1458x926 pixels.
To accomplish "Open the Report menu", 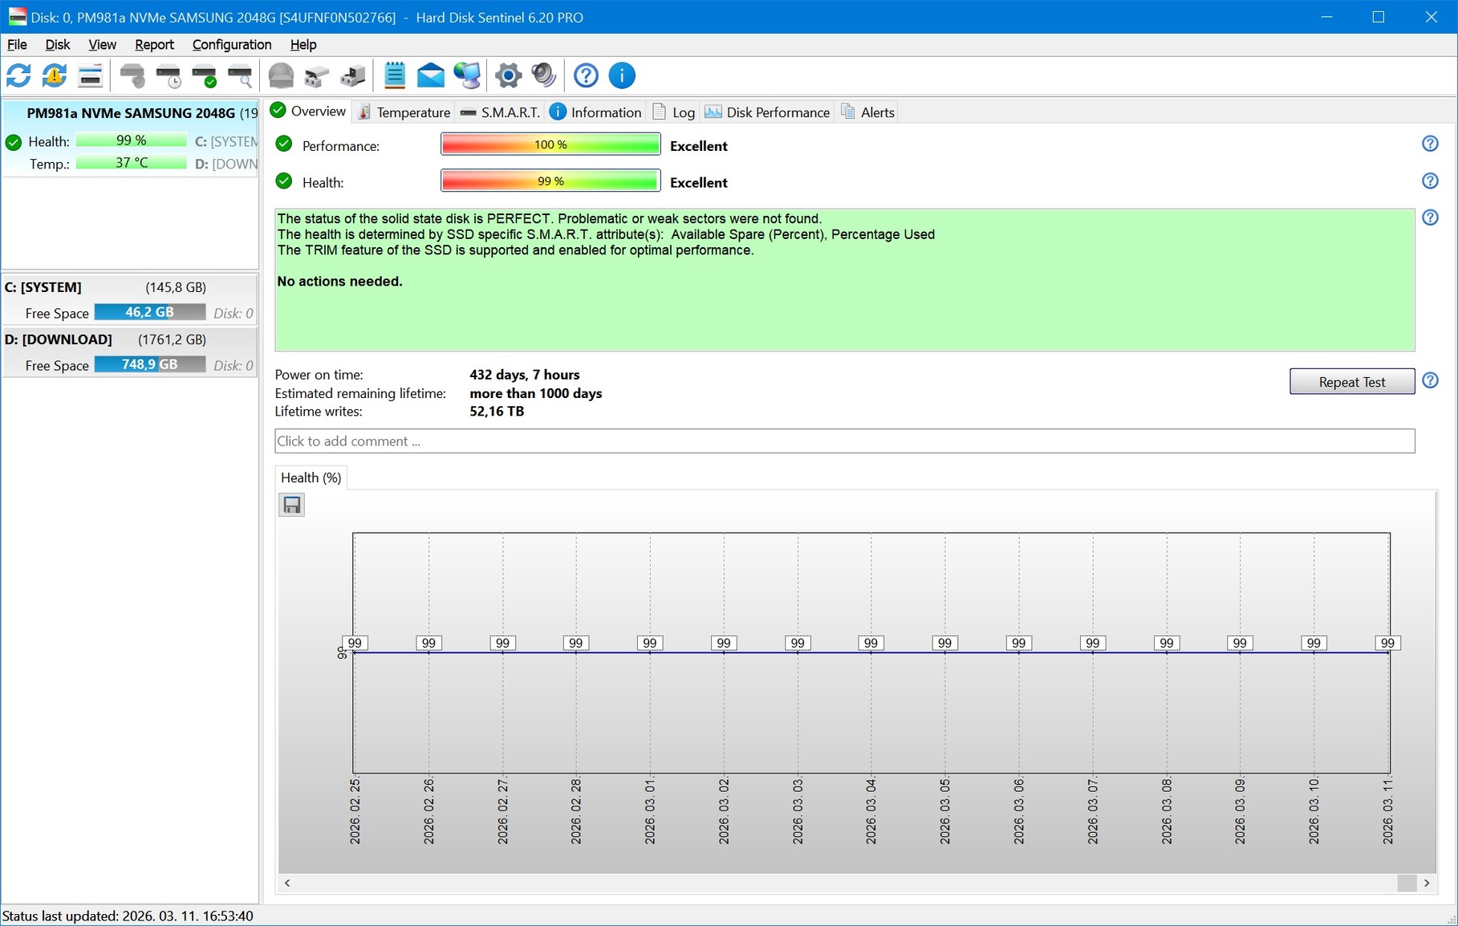I will click(154, 45).
